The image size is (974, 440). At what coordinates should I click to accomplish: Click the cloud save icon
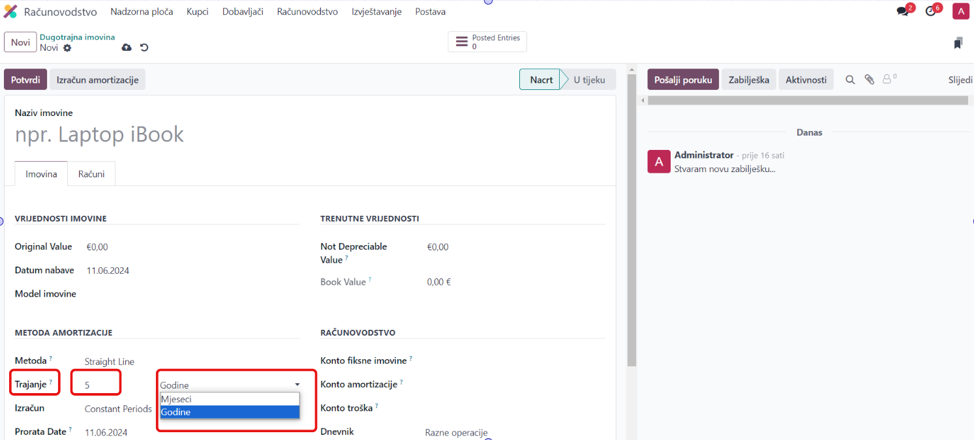tap(127, 48)
